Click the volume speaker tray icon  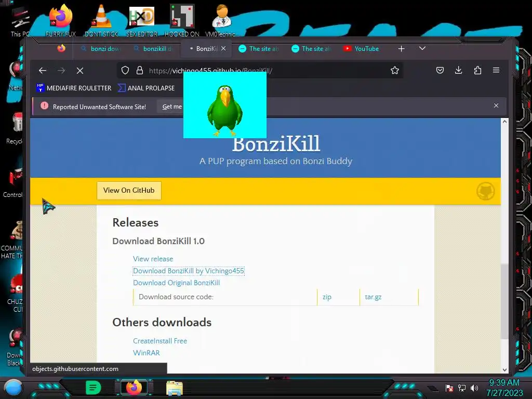(x=474, y=388)
